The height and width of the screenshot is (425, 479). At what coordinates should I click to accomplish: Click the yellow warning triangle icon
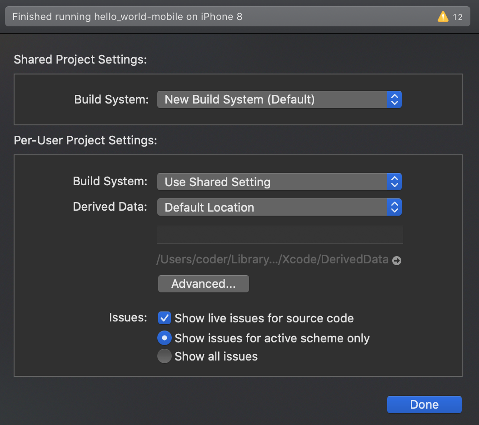point(443,17)
